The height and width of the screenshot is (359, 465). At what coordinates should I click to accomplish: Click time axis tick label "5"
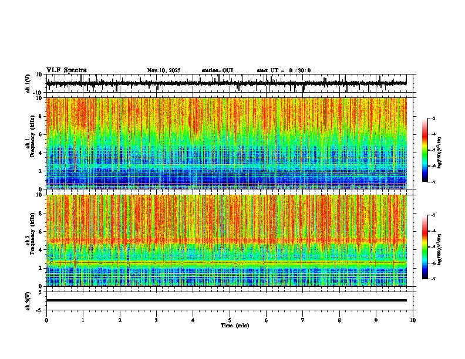coord(230,320)
